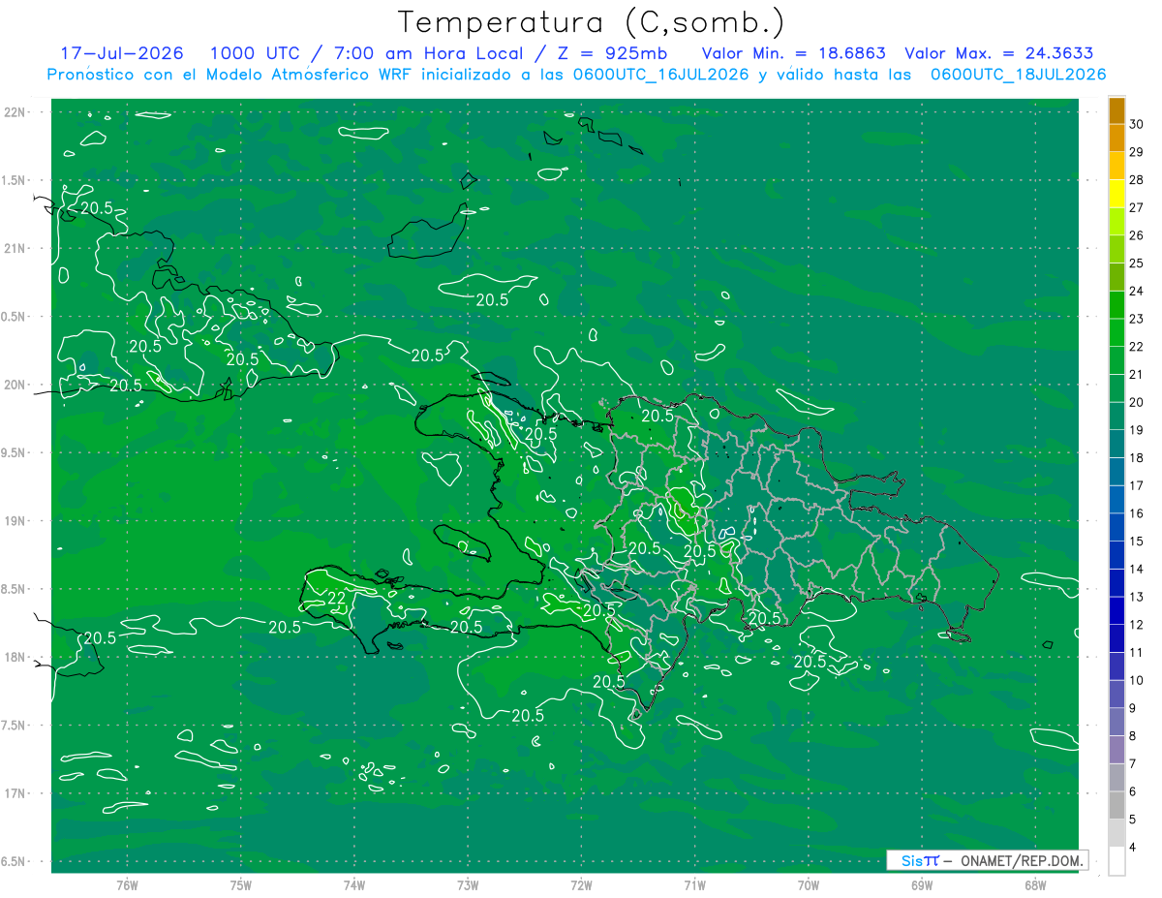Pick the white swatch below legend value 4
This screenshot has height=898, width=1162.
coord(1117,861)
